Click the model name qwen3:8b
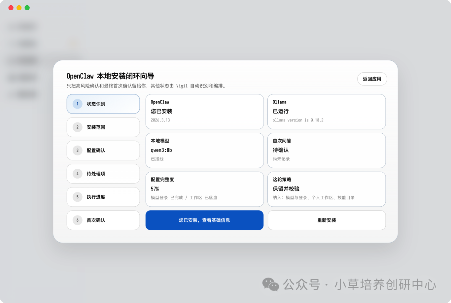 tap(161, 150)
